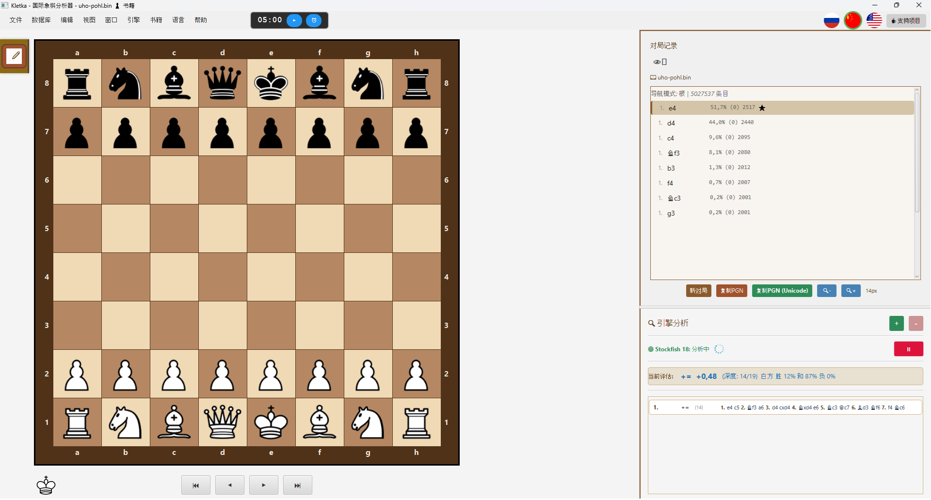Switch language with the US flag
931x500 pixels.
(874, 21)
